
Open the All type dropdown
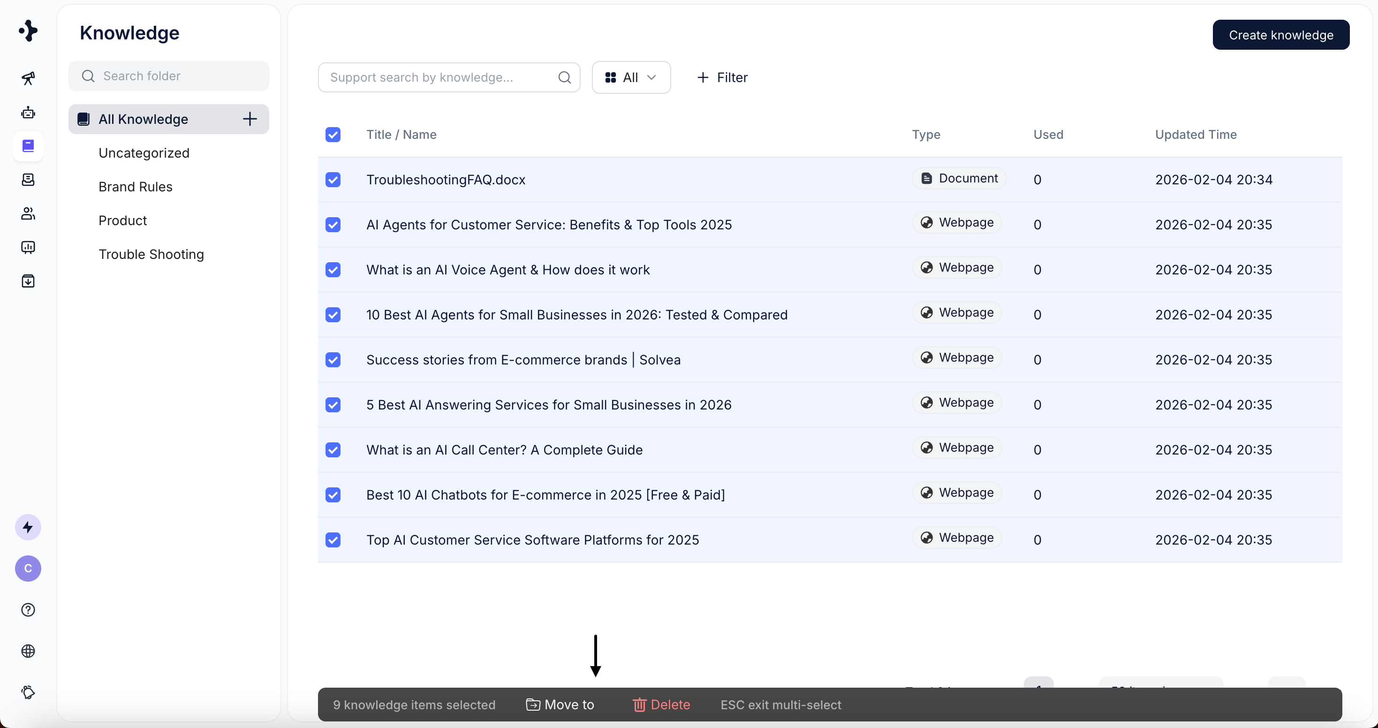pos(631,77)
